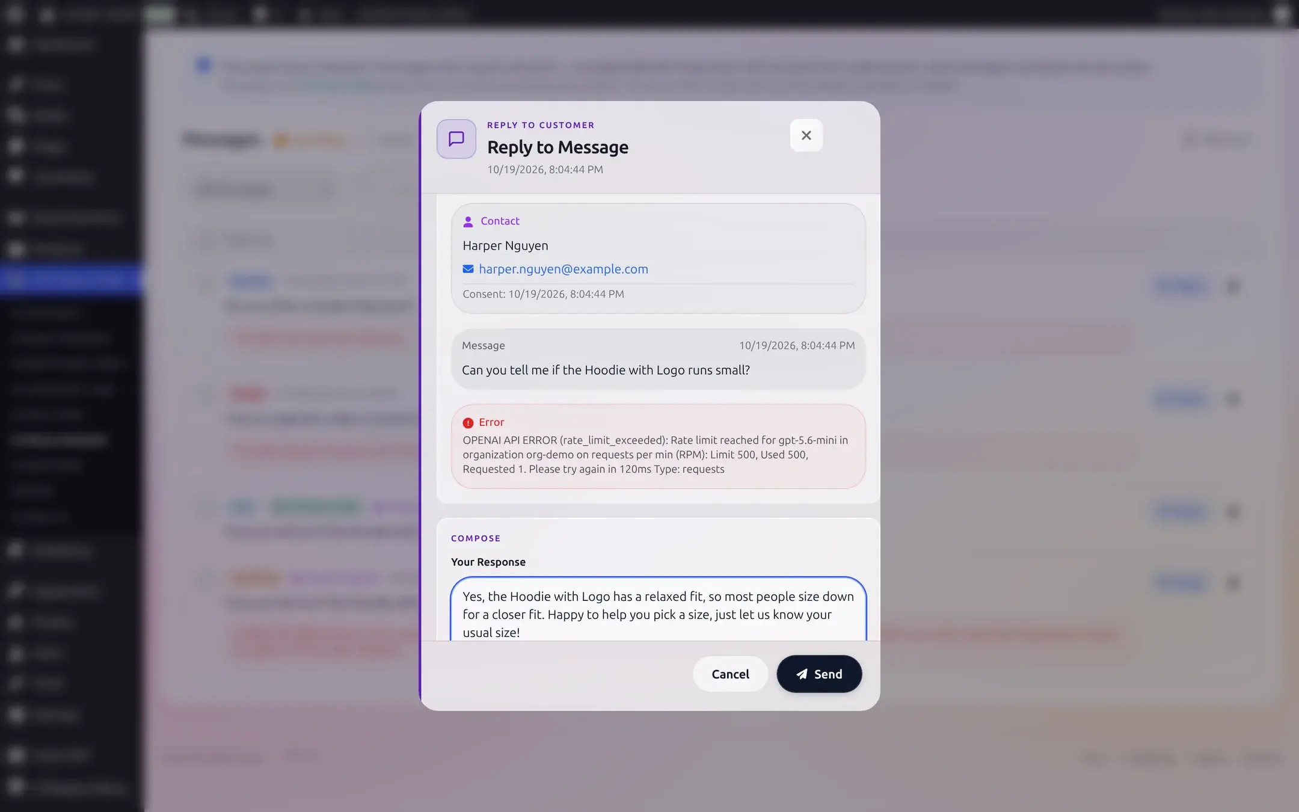Open harper.nguyen@example.com email link
Image resolution: width=1299 pixels, height=812 pixels.
coord(564,269)
